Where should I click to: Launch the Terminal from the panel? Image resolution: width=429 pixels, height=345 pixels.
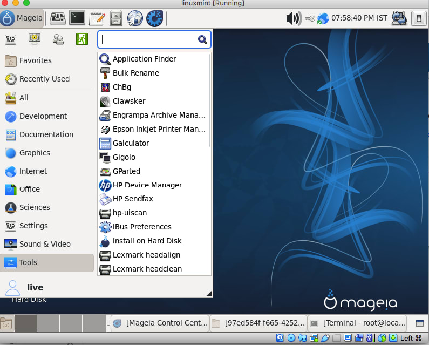point(77,18)
